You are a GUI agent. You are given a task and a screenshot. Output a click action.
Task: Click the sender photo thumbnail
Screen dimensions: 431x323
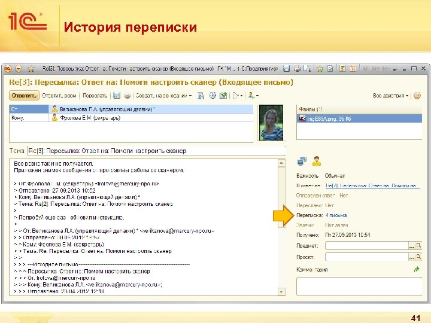pos(271,123)
